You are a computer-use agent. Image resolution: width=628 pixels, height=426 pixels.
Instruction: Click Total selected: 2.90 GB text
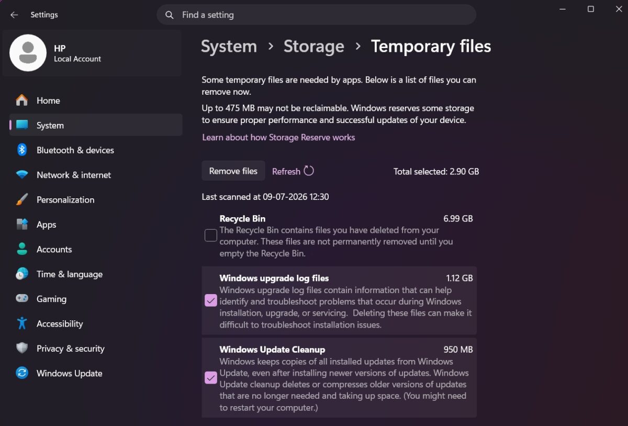[436, 171]
